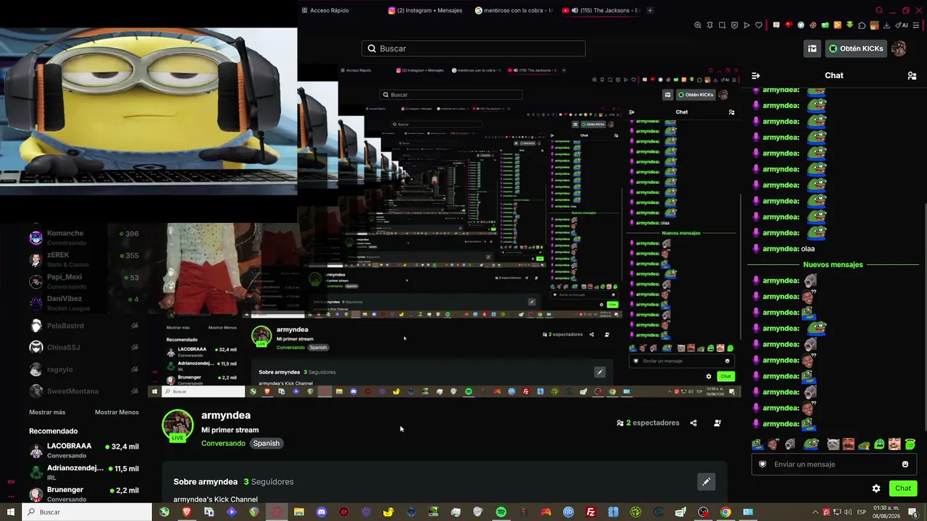
Task: Open the Conversando category link
Action: pos(223,444)
